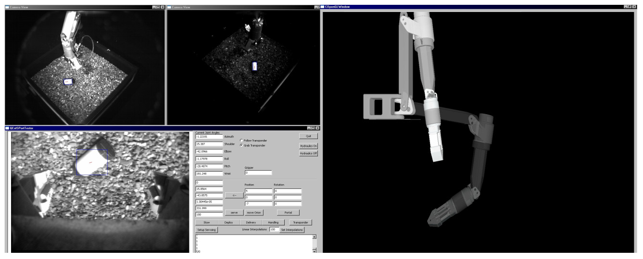The height and width of the screenshot is (259, 643).
Task: Select the Grab Transponder radio option
Action: pyautogui.click(x=241, y=145)
